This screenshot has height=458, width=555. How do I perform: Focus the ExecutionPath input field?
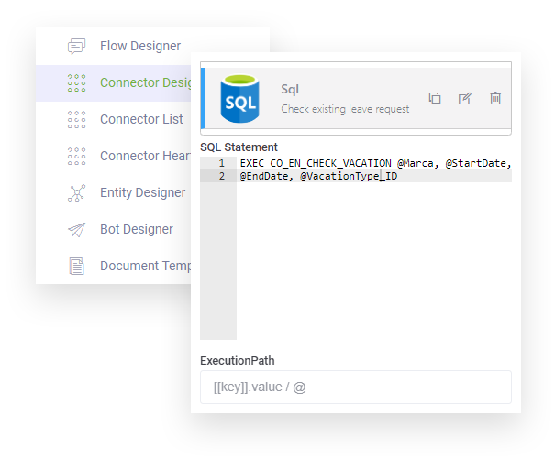click(356, 387)
